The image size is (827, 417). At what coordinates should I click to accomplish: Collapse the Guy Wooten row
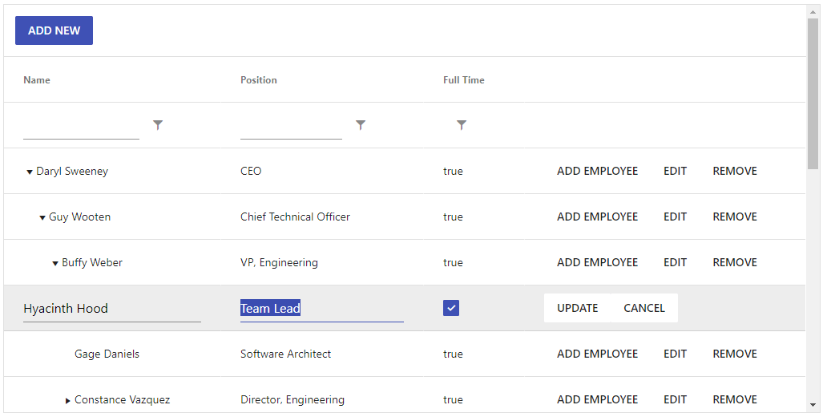42,218
